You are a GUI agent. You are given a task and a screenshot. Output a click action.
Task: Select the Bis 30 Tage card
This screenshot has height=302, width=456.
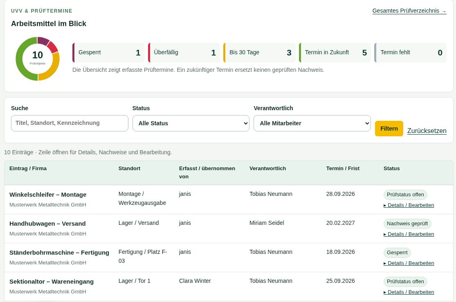[259, 53]
